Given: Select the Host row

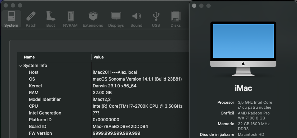Looking at the screenshot, I should point(103,72).
